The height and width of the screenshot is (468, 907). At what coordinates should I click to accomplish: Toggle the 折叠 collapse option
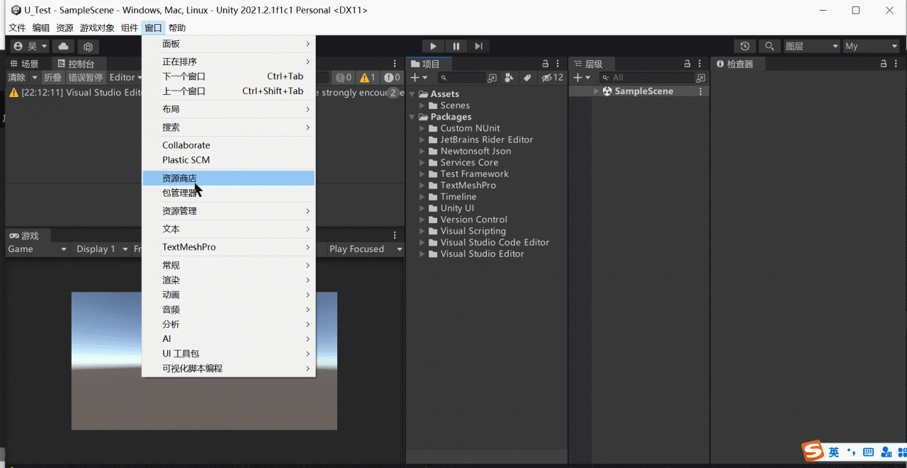coord(53,77)
